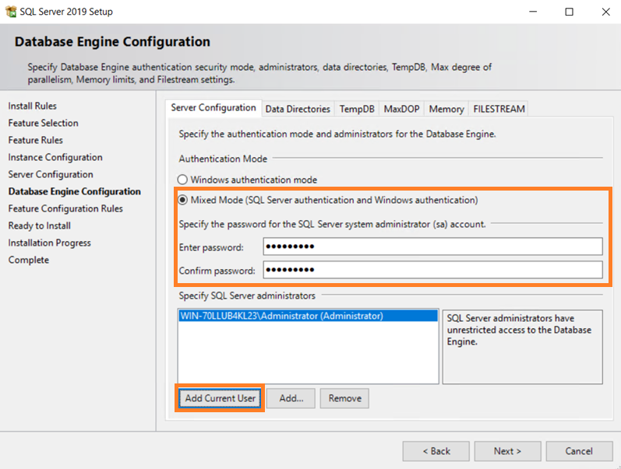Click Complete step in sidebar
Screen dimensions: 621x469
(x=29, y=260)
